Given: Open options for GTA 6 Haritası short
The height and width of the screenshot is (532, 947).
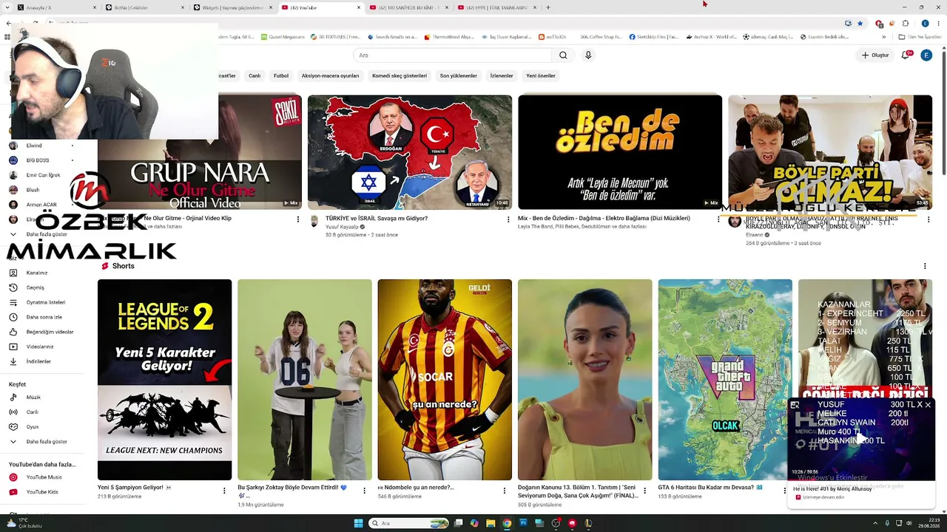Looking at the screenshot, I should [785, 490].
